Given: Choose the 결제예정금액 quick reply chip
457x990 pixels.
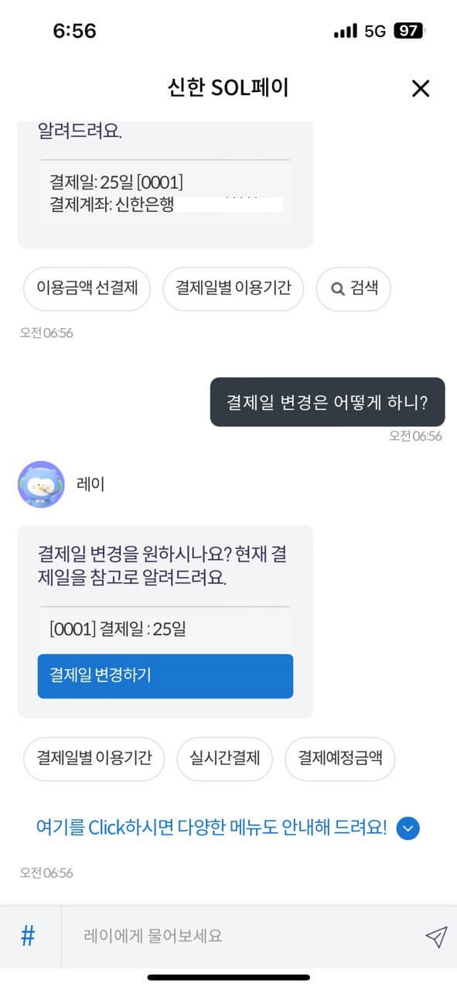Looking at the screenshot, I should [340, 759].
